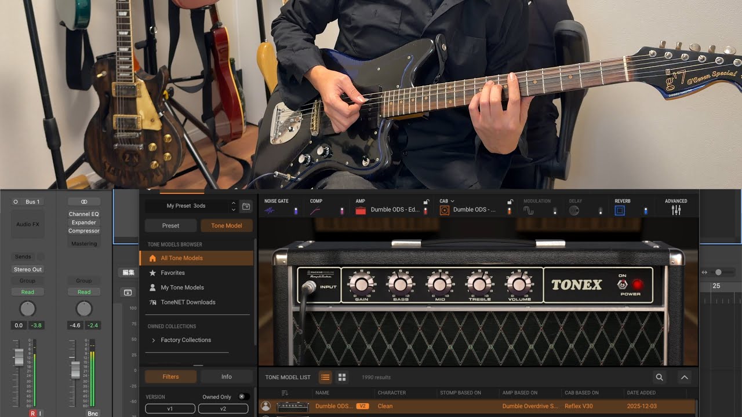Viewport: 742px width, 417px height.
Task: Click the My Preset 3ods name field
Action: pos(186,206)
